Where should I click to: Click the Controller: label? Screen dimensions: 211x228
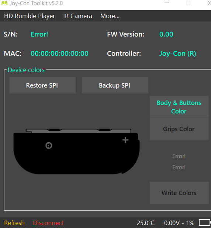pyautogui.click(x=124, y=54)
